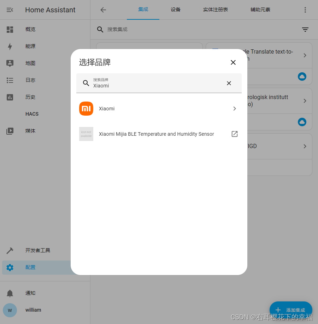Image resolution: width=318 pixels, height=324 pixels.
Task: Click the 能源 sidebar label
Action: pyautogui.click(x=30, y=47)
